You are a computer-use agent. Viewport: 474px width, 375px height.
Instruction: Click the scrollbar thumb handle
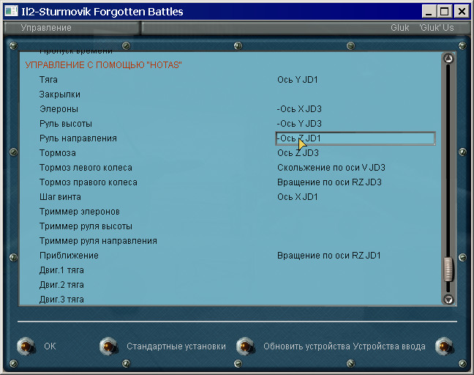(448, 270)
